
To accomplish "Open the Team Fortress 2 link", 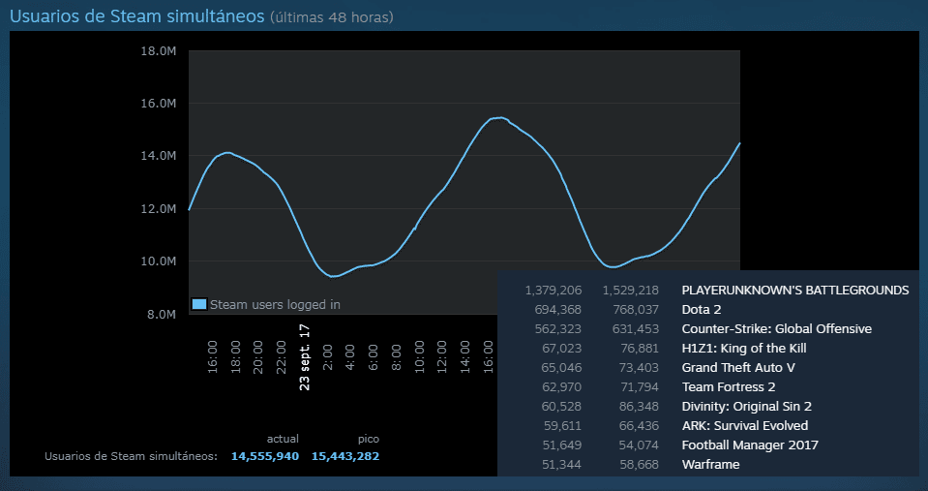I will (x=729, y=387).
